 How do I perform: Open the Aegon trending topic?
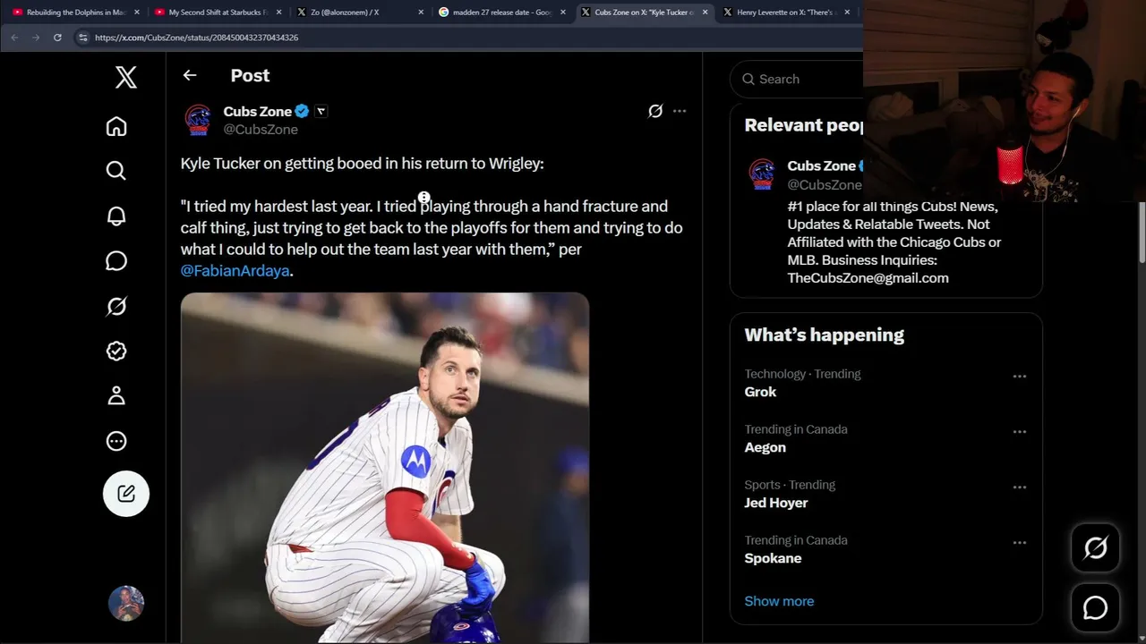765,447
